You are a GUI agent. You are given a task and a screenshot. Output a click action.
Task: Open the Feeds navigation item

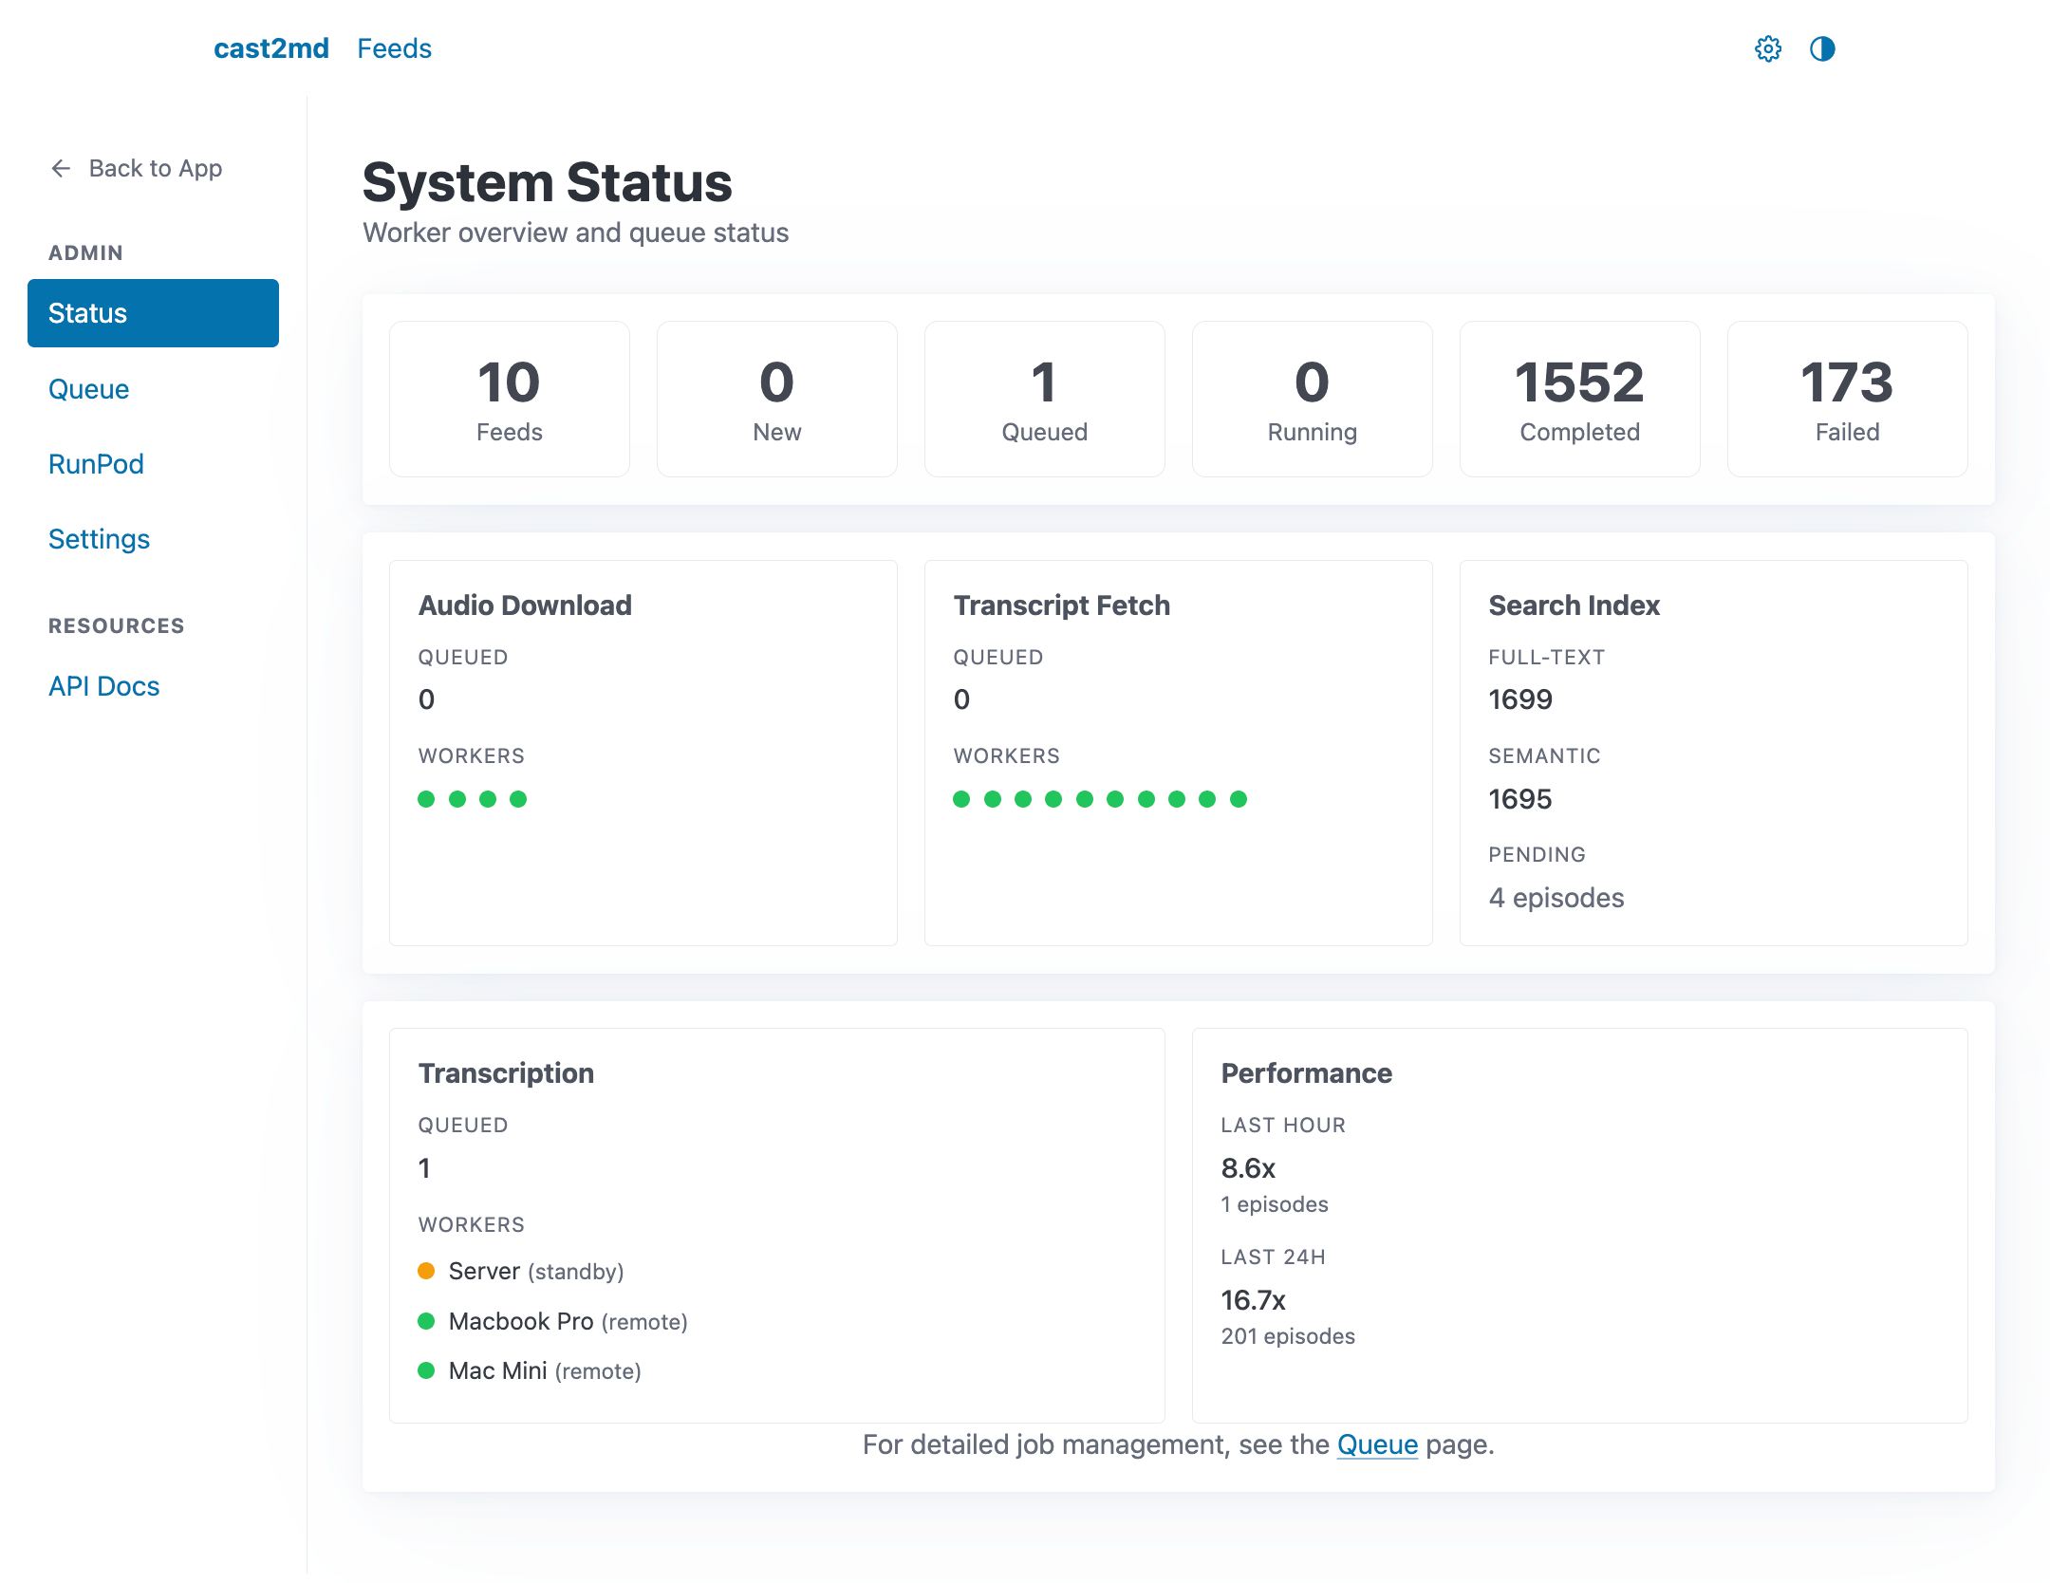click(394, 48)
